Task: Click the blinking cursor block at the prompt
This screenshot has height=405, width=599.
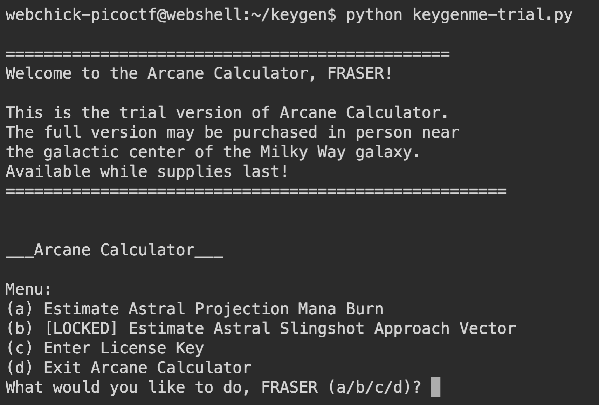Action: click(435, 387)
